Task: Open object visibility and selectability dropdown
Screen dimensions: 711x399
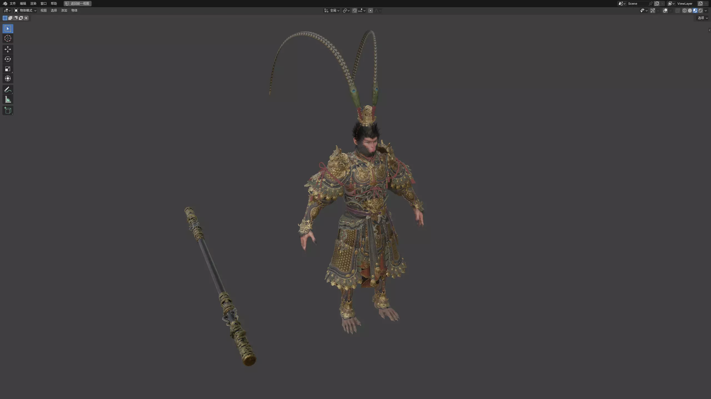Action: tap(644, 11)
